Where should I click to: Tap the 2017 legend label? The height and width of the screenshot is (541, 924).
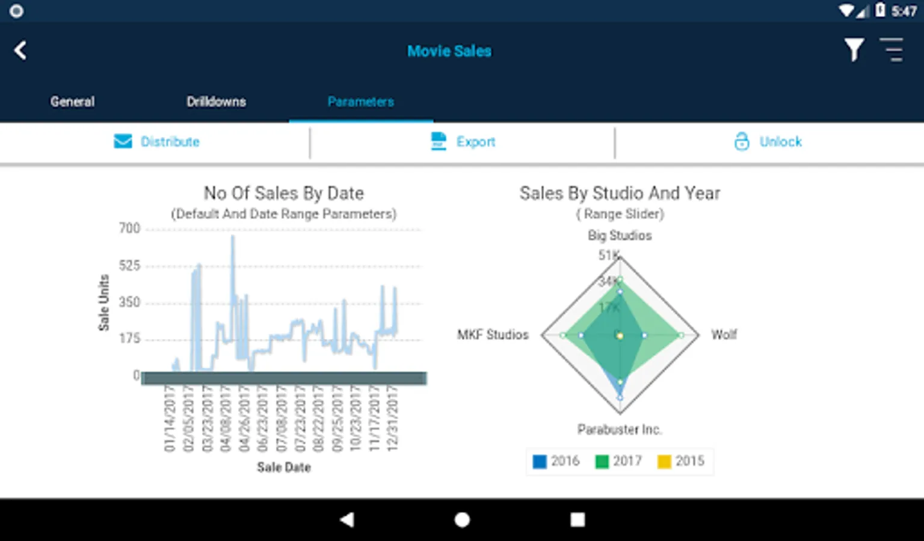(627, 461)
